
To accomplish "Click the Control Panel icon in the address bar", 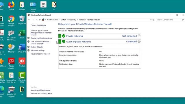I will tap(43, 20).
